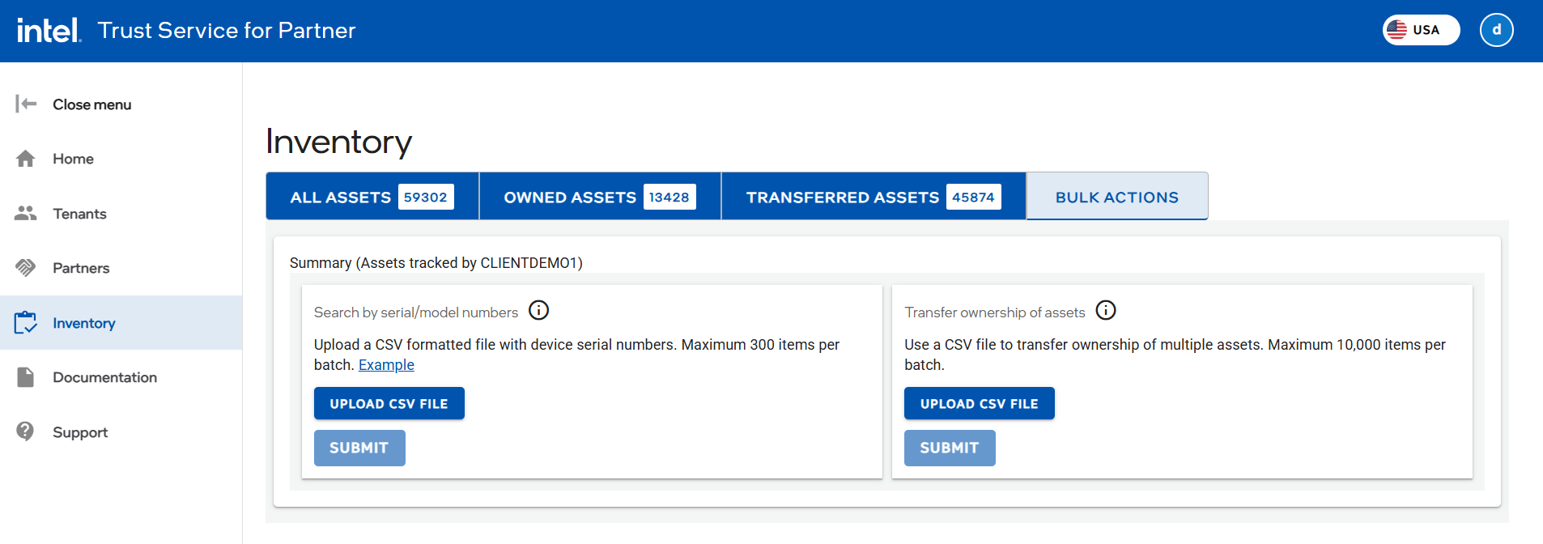Switch to the Transferred Assets tab
1543x544 pixels.
(874, 197)
